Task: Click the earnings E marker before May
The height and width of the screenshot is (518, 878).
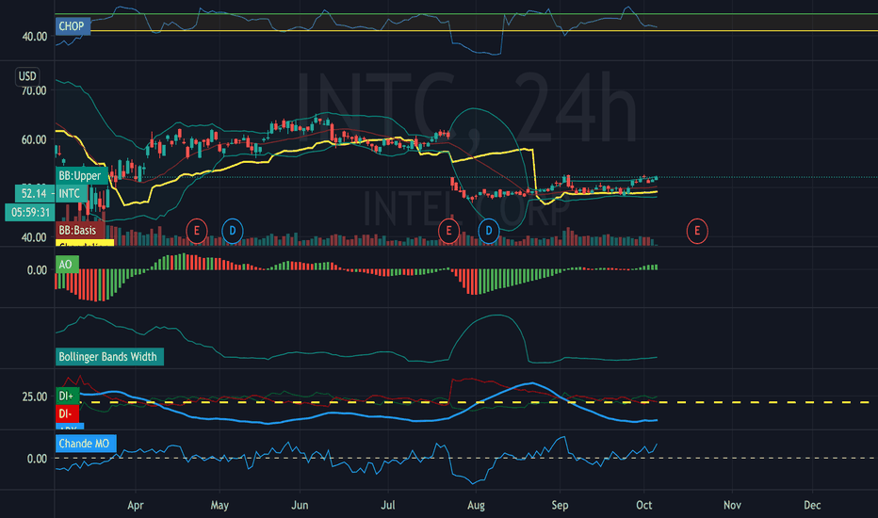Action: point(197,231)
